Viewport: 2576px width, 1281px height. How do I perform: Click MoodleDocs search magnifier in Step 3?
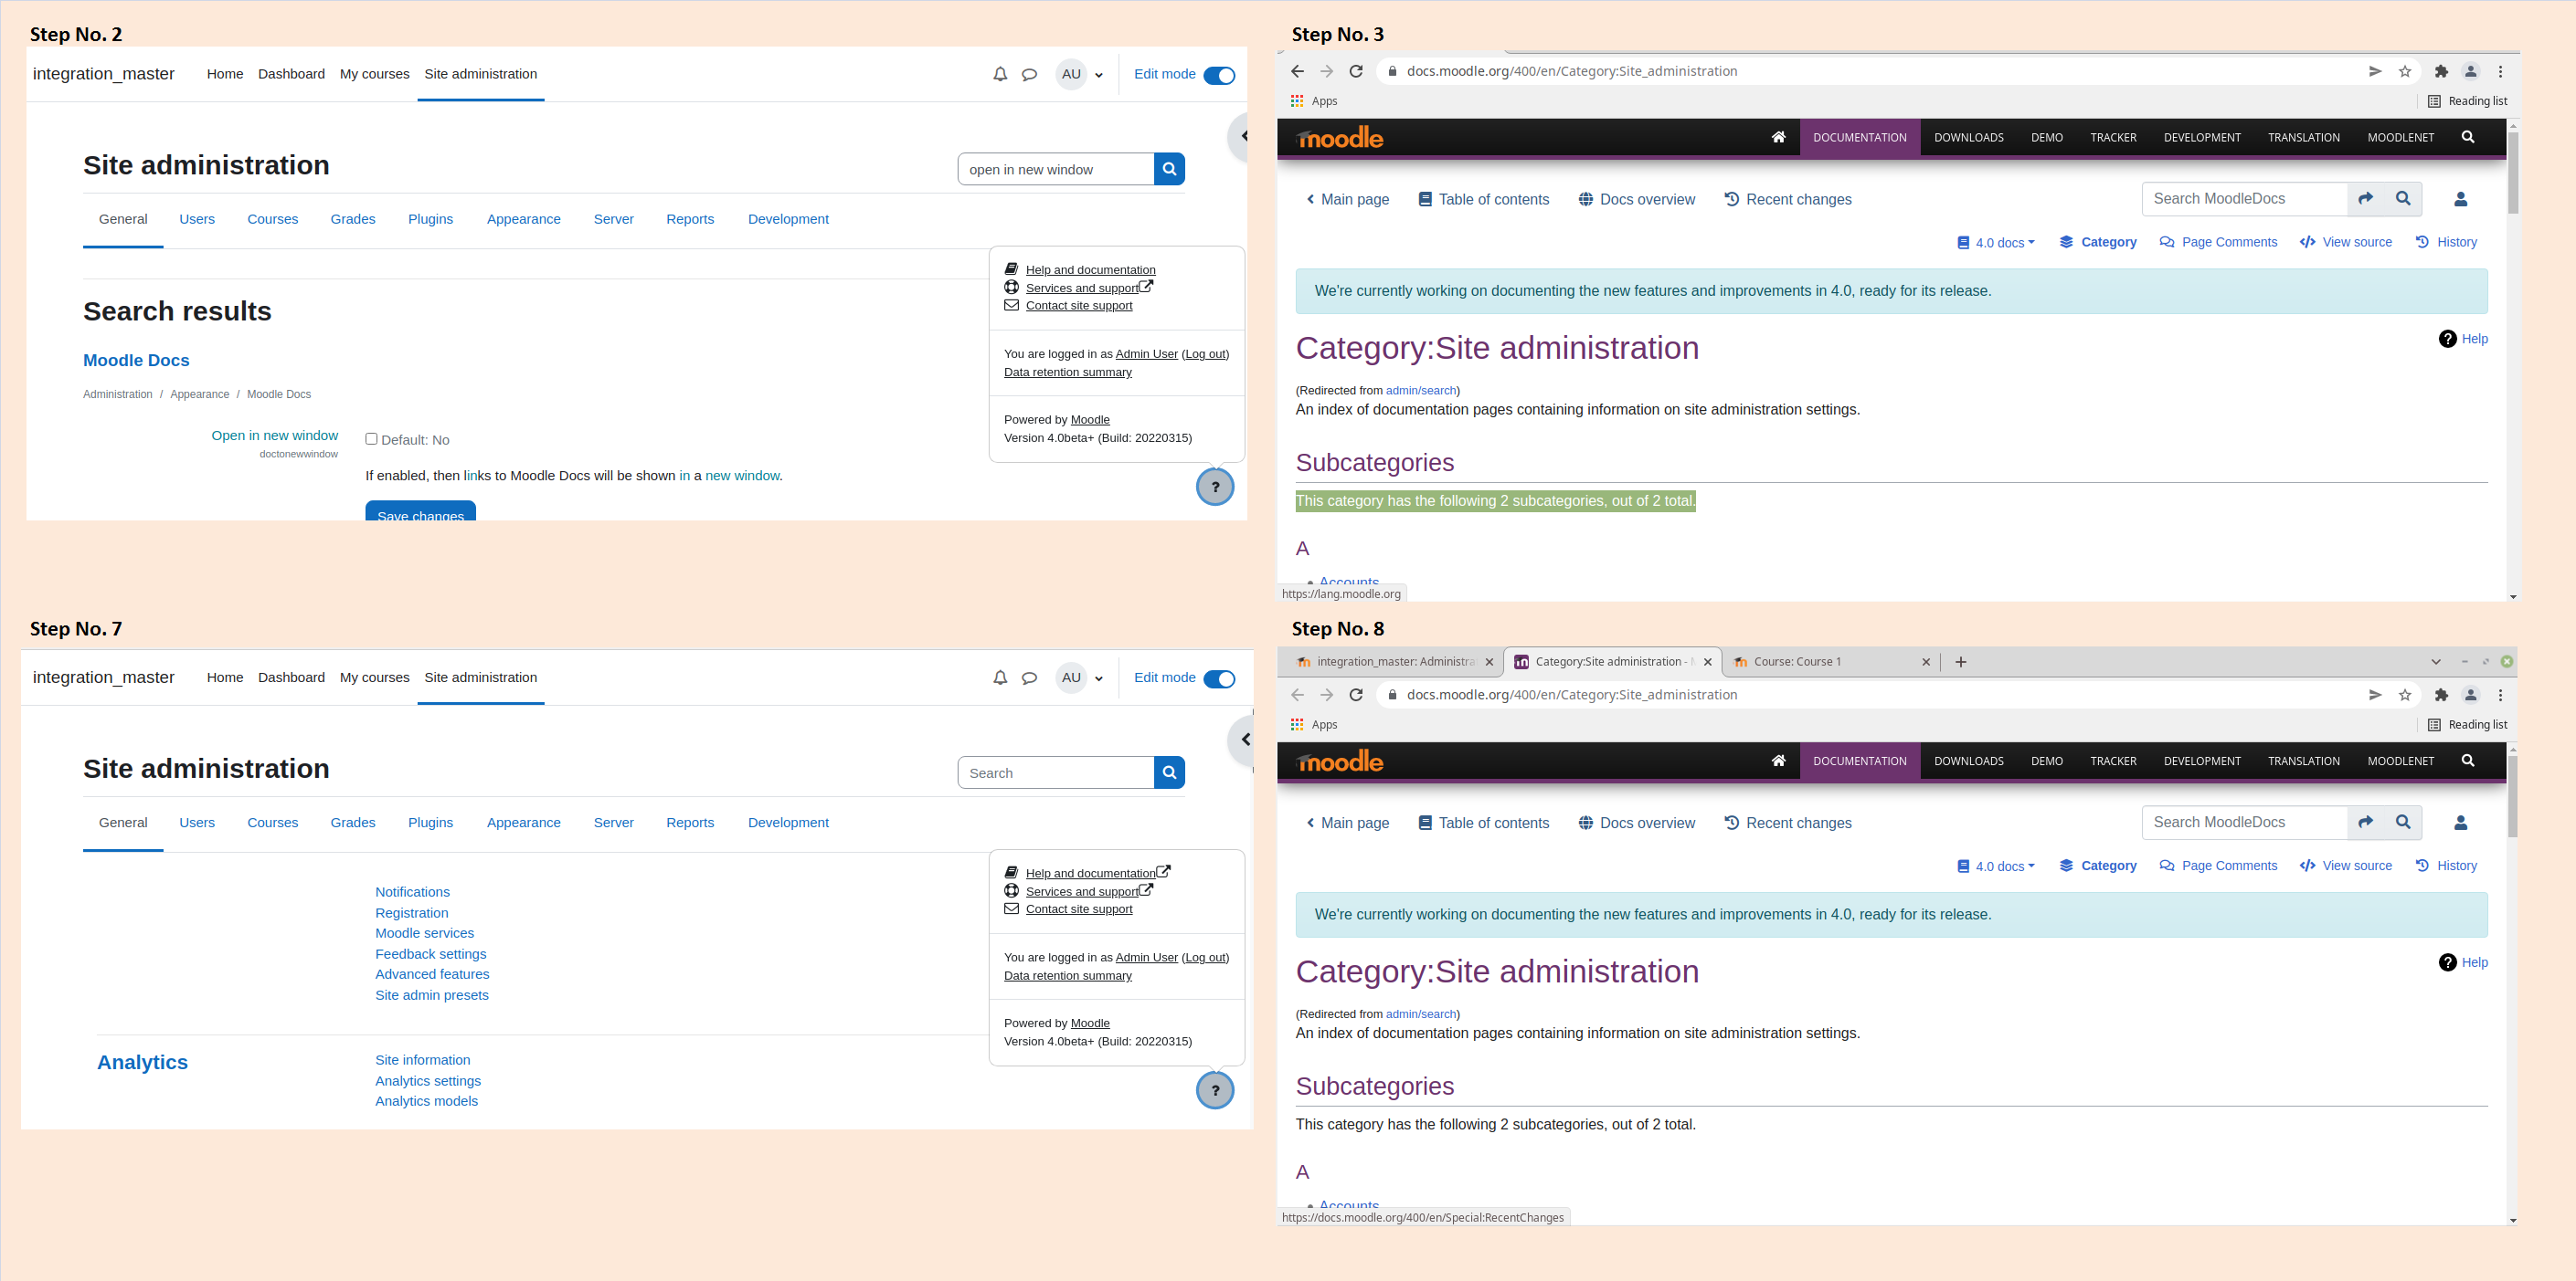tap(2403, 199)
